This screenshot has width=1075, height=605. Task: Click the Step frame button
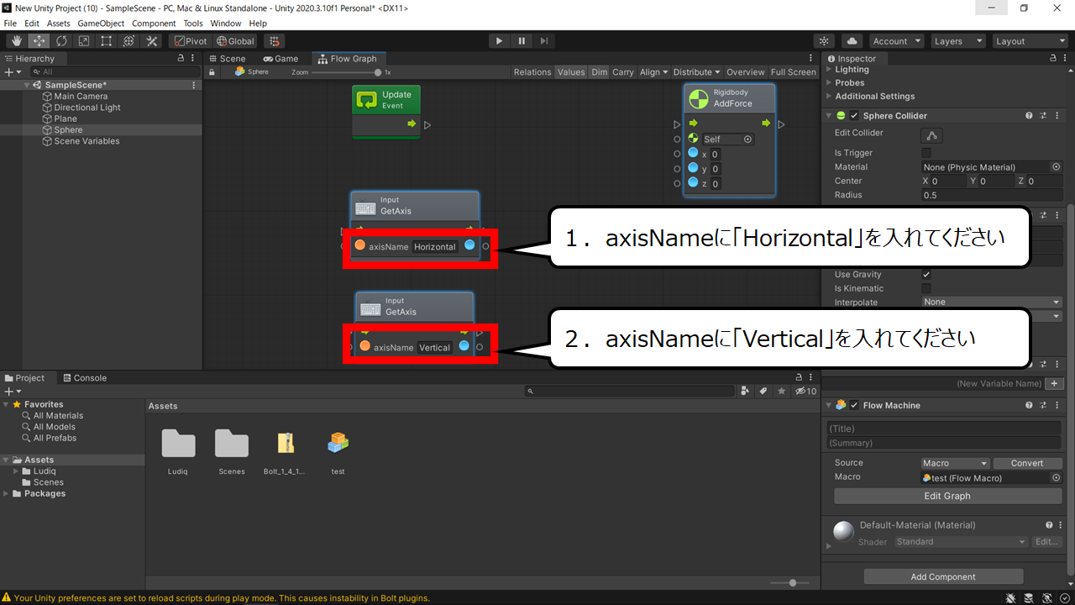[x=544, y=41]
